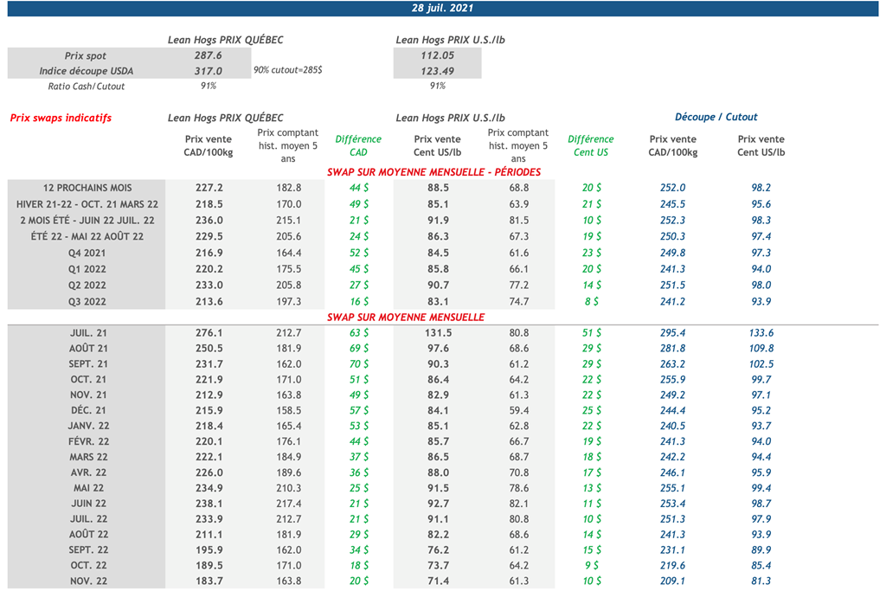Select the U.S. spot price cell 112.05
The width and height of the screenshot is (886, 591).
point(437,55)
